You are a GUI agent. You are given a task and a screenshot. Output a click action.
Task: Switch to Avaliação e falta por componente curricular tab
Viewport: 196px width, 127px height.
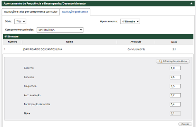pyautogui.click(x=31, y=12)
